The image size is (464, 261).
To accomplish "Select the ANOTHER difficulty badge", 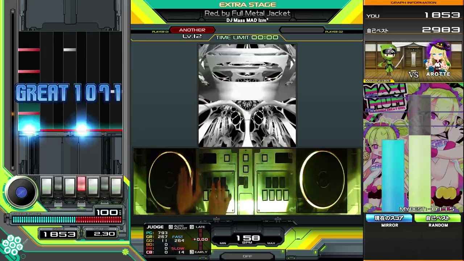I will pyautogui.click(x=192, y=30).
